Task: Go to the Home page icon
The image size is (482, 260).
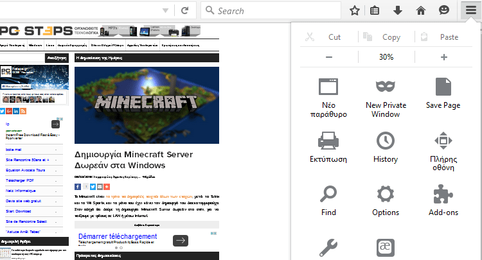Action: [420, 11]
